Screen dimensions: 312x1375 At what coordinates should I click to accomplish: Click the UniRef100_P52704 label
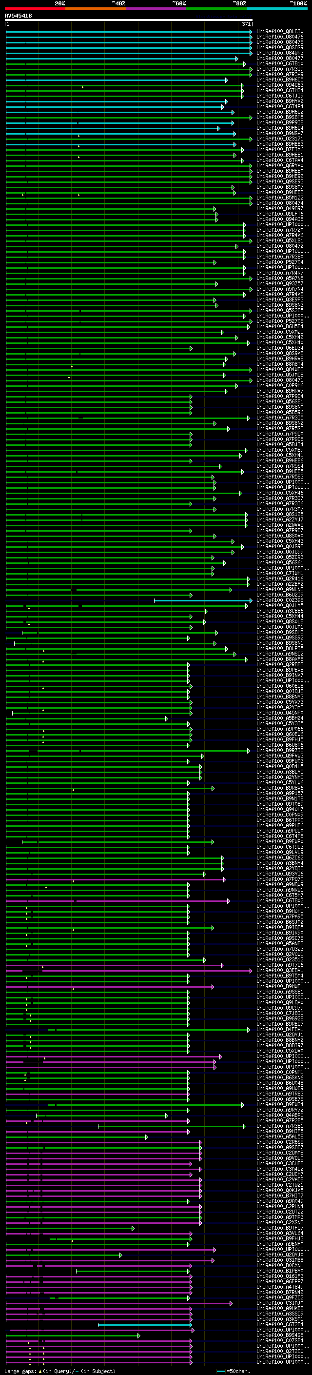[280, 262]
